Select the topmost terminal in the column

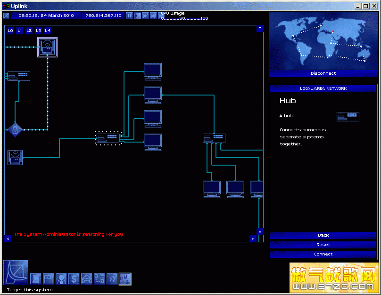click(x=153, y=72)
